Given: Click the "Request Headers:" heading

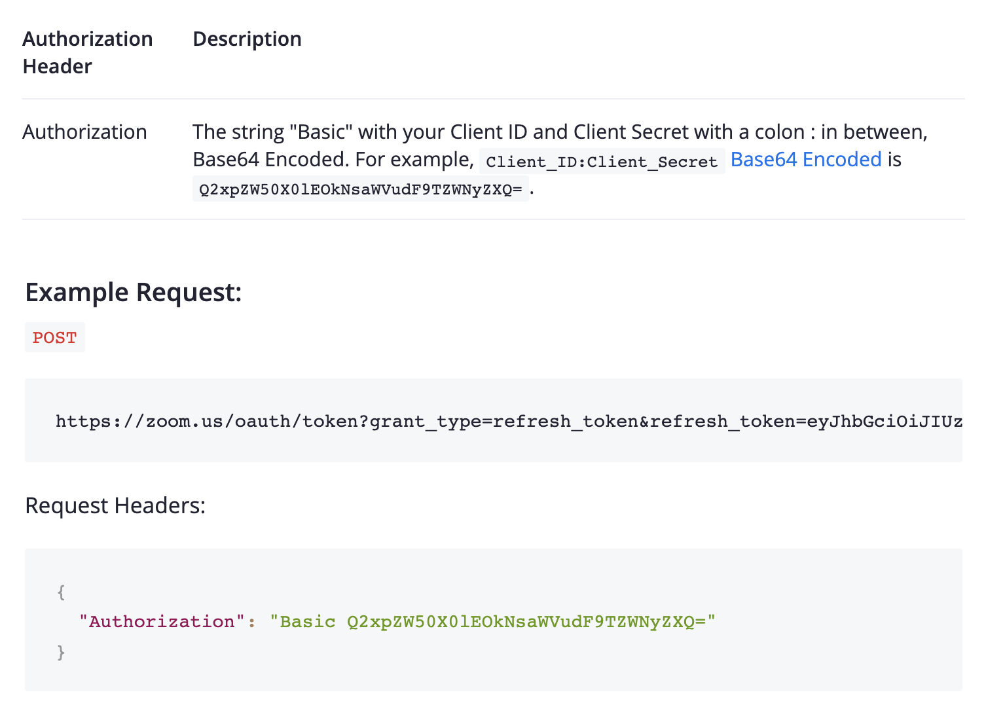Looking at the screenshot, I should click(x=115, y=506).
